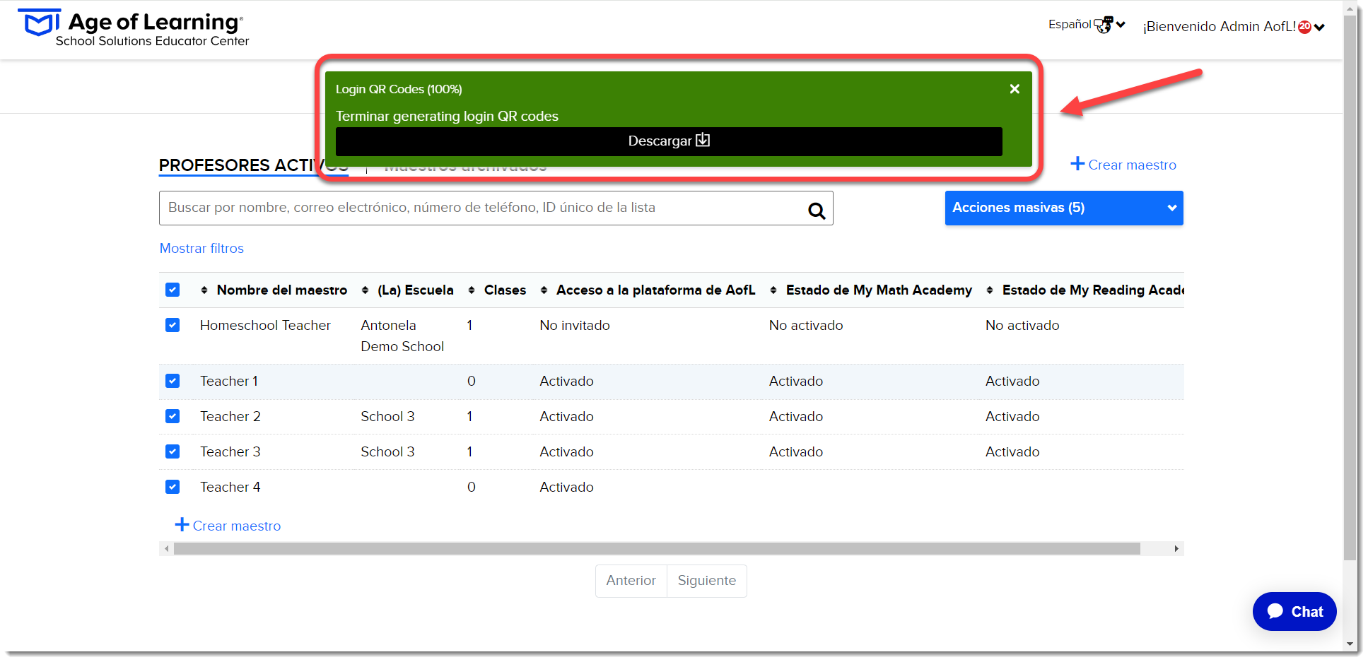The width and height of the screenshot is (1368, 662).
Task: Click the Siguiente pagination button
Action: coord(707,581)
